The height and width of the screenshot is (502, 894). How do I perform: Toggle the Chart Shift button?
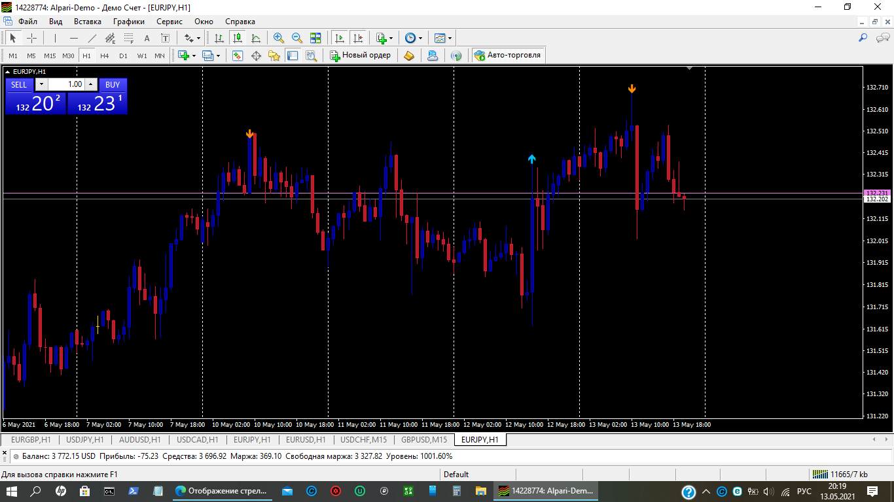point(357,38)
